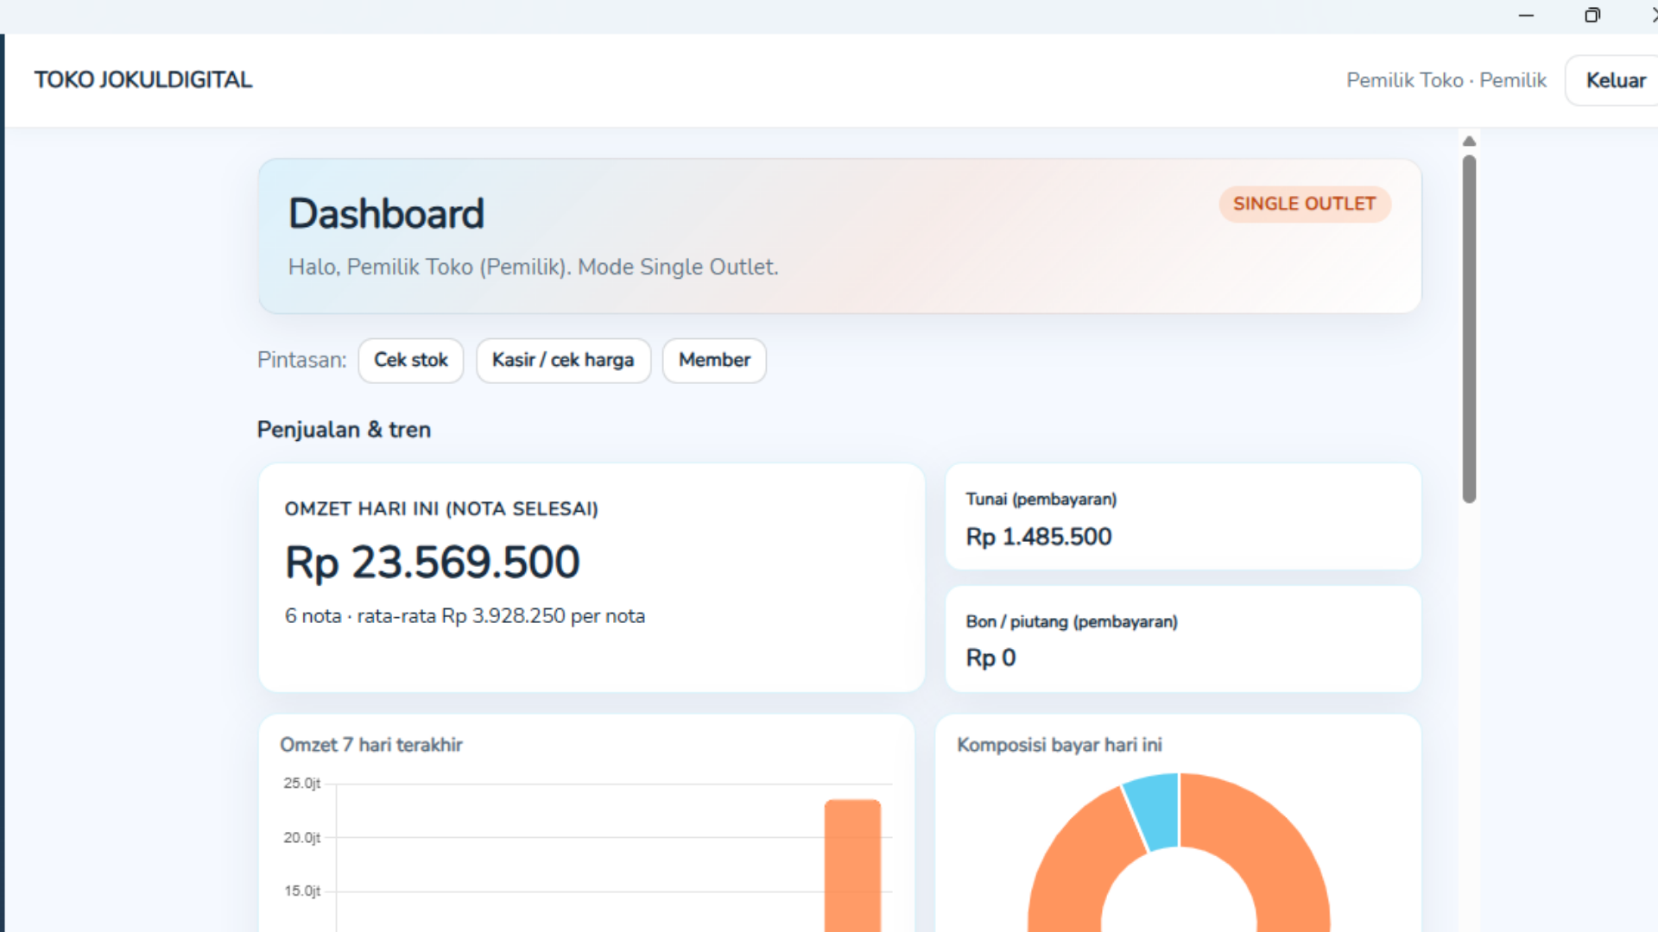Viewport: 1658px width, 932px height.
Task: Restore the window using restore icon
Action: (x=1592, y=16)
